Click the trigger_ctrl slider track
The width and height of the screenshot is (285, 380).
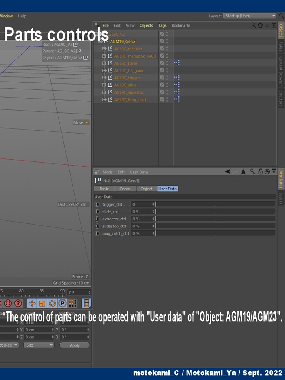[x=215, y=204]
